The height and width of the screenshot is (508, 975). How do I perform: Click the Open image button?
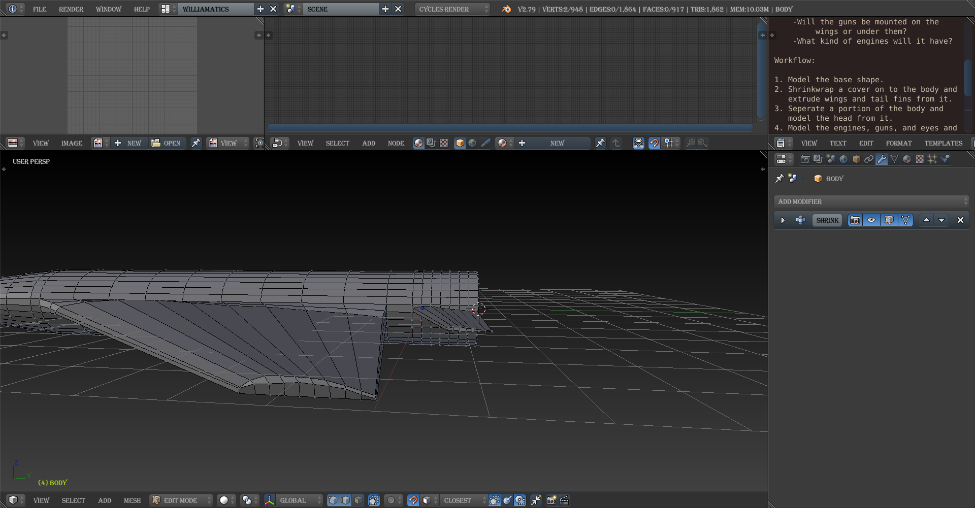[167, 143]
